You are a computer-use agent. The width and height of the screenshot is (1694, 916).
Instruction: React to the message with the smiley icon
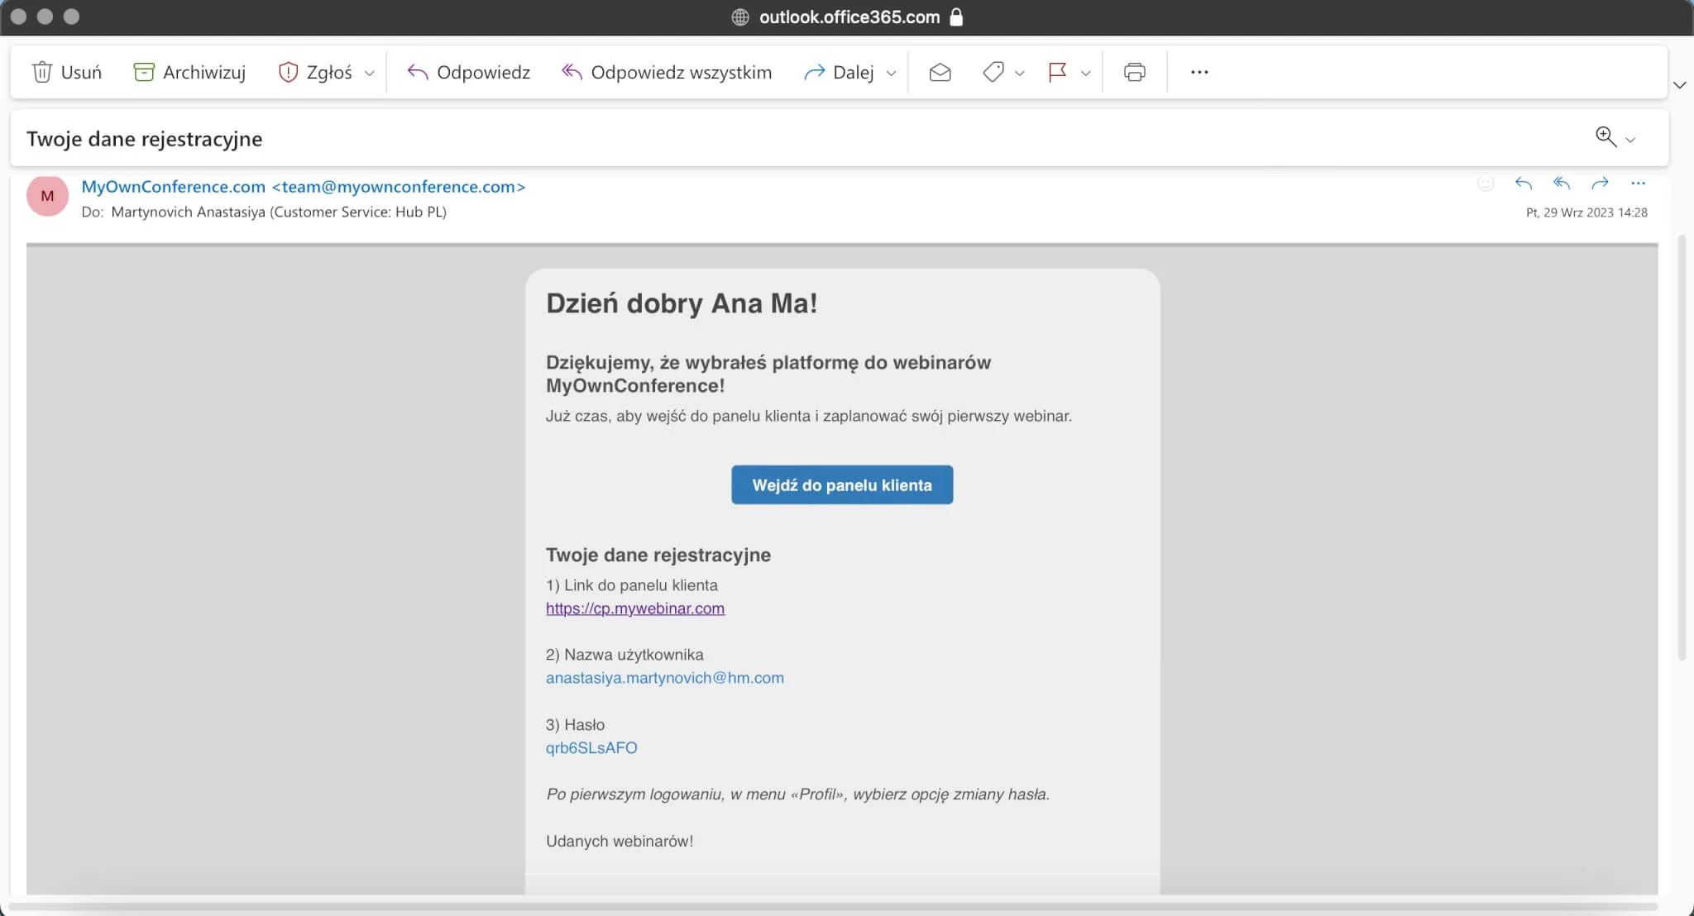[1486, 184]
